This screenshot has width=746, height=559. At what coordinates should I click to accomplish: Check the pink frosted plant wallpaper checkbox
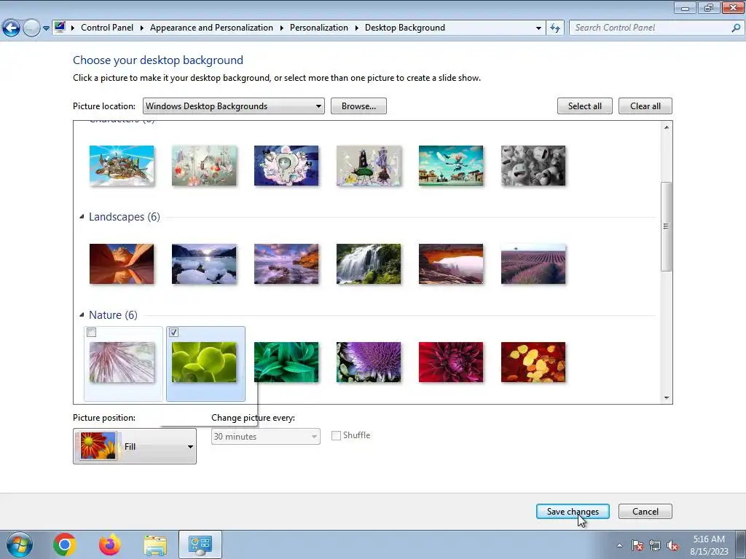point(91,332)
